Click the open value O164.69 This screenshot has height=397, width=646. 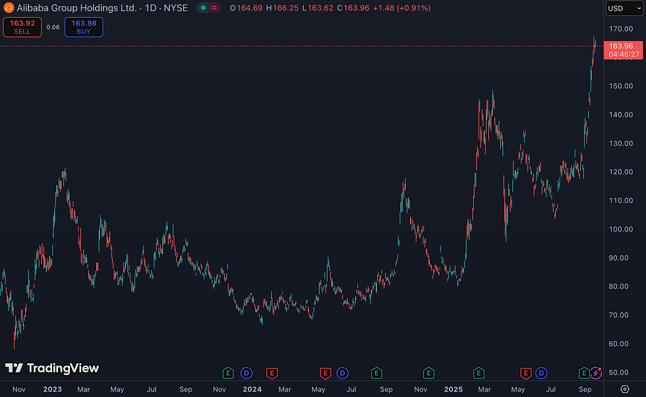pos(246,8)
